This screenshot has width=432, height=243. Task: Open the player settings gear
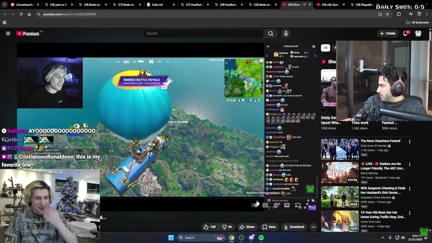tap(276, 205)
